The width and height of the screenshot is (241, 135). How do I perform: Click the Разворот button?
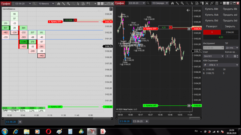click(211, 26)
